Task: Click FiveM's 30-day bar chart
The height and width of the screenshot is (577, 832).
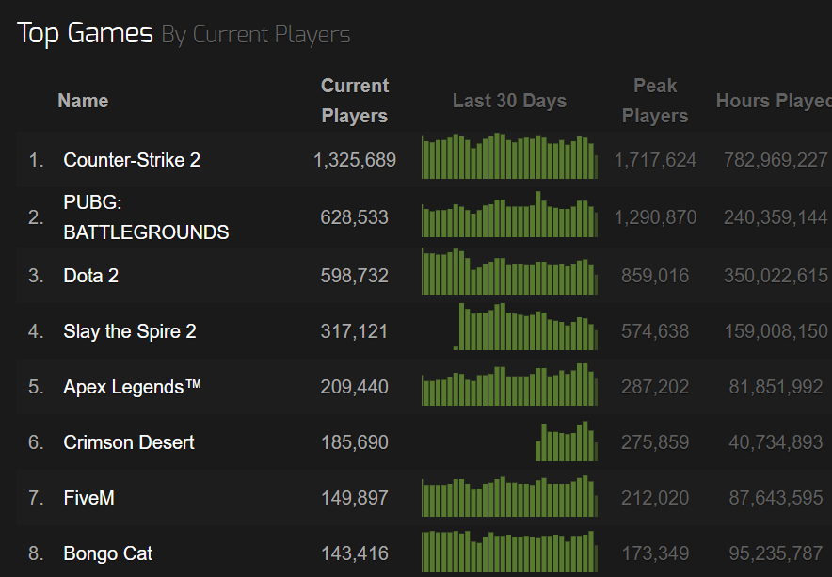Action: 509,496
